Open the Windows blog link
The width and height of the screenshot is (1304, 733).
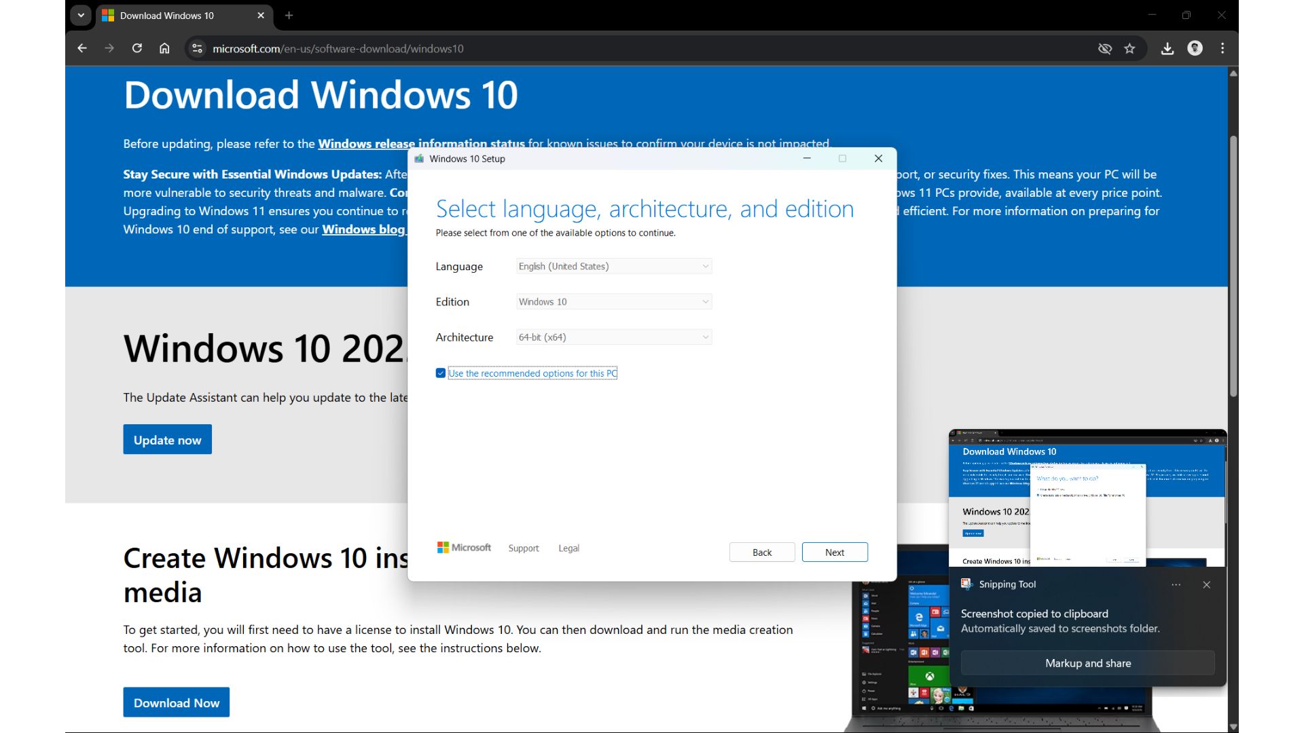pos(363,229)
